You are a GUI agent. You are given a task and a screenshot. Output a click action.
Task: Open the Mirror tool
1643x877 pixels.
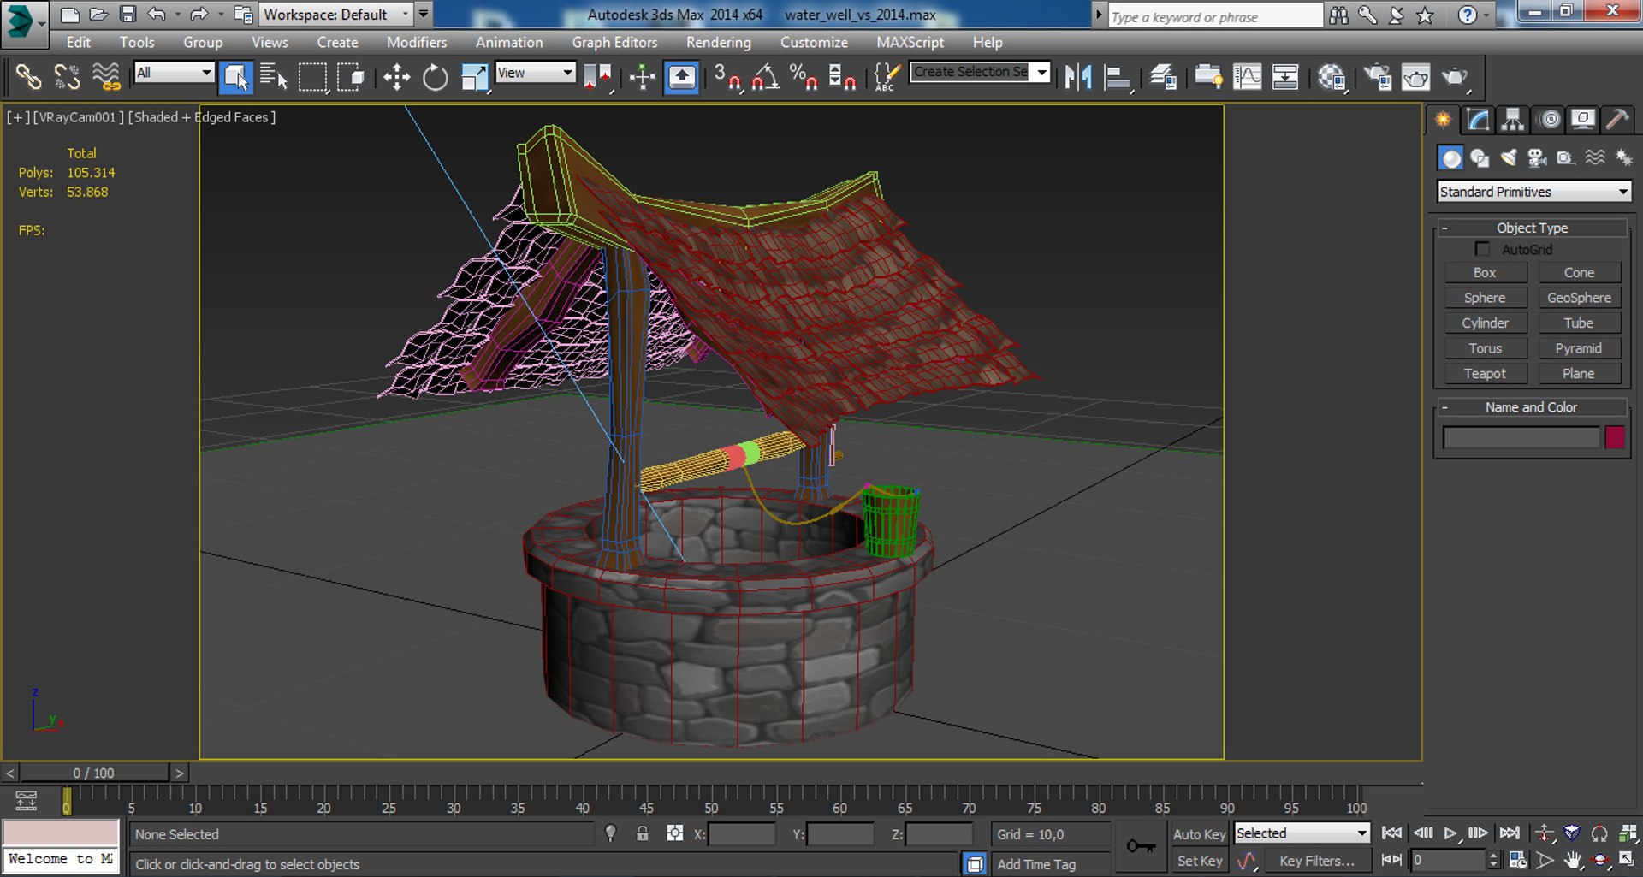[x=1078, y=78]
